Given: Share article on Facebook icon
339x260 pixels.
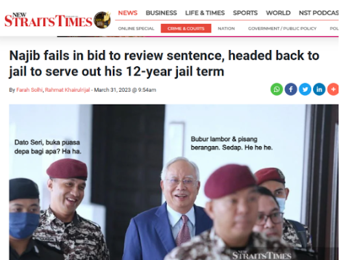Looking at the screenshot, I should [291, 89].
